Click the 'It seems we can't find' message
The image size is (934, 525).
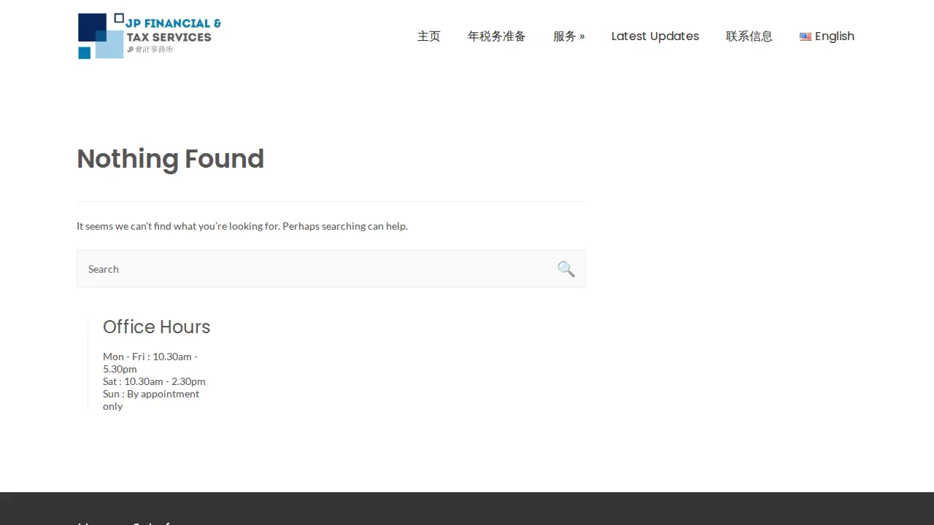point(242,226)
